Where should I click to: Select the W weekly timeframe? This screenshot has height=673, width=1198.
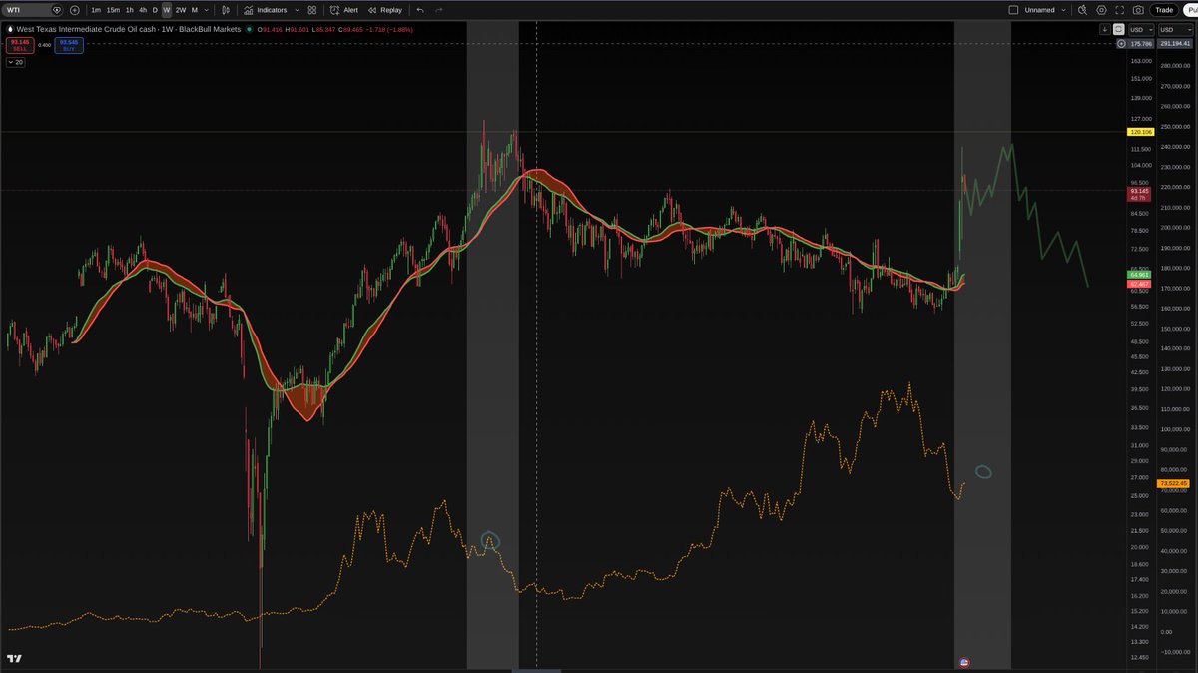click(x=167, y=10)
